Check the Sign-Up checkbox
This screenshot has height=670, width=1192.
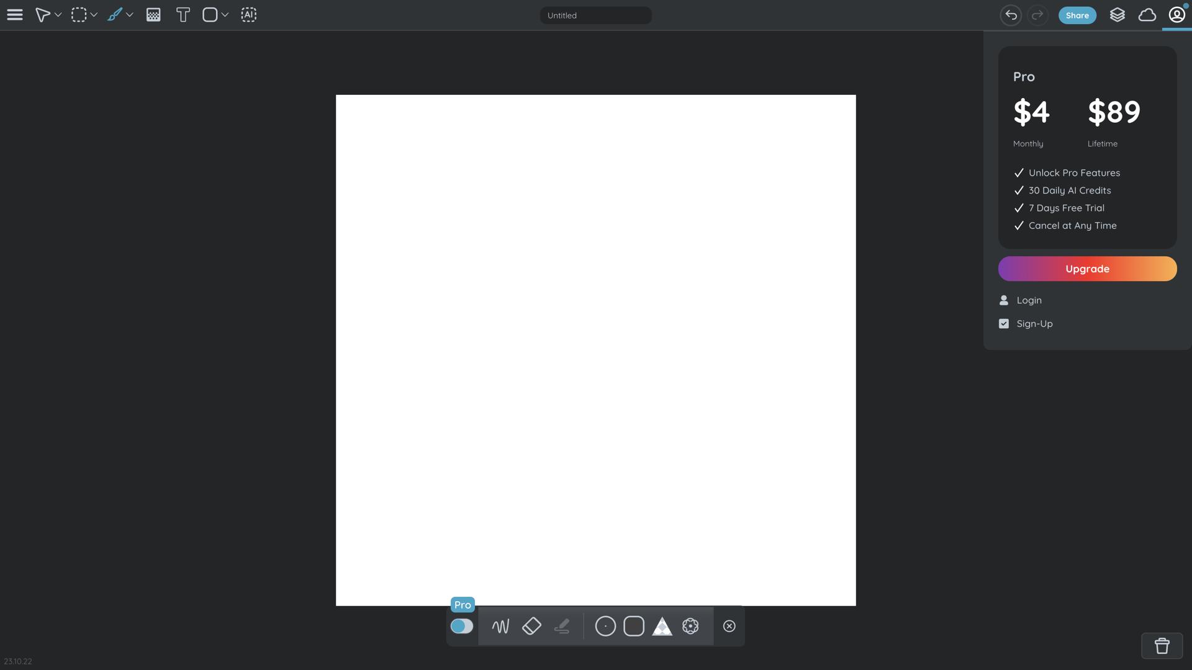[x=1004, y=323]
